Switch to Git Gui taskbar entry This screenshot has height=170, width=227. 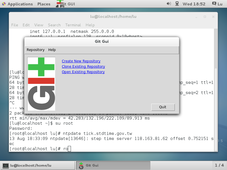click(113, 165)
